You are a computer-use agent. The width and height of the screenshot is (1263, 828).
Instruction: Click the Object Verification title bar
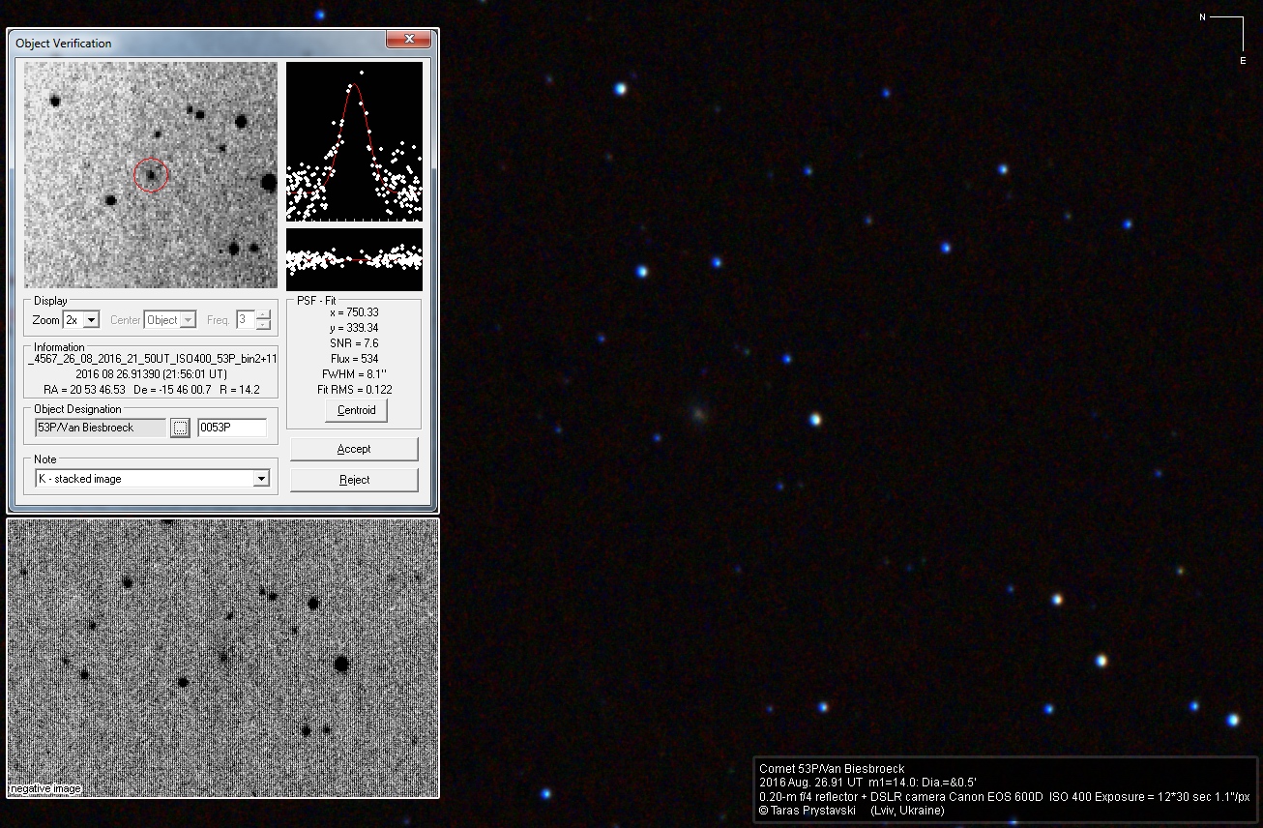coord(193,43)
